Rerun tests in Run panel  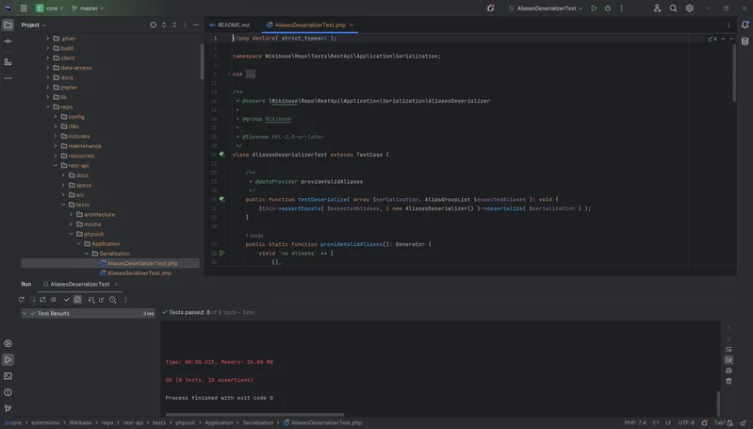coord(22,300)
